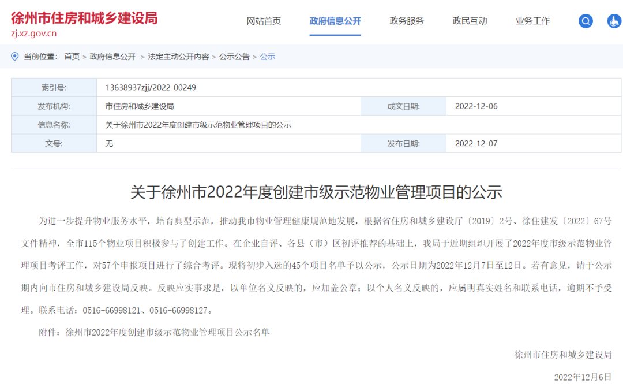Open the 网站首页 menu item
623x387 pixels.
point(264,21)
